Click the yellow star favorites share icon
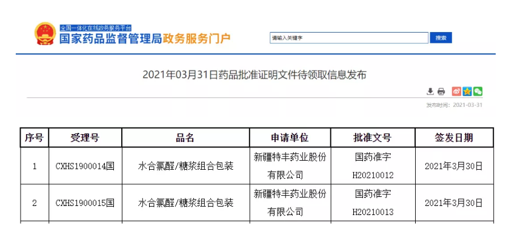 point(467,91)
